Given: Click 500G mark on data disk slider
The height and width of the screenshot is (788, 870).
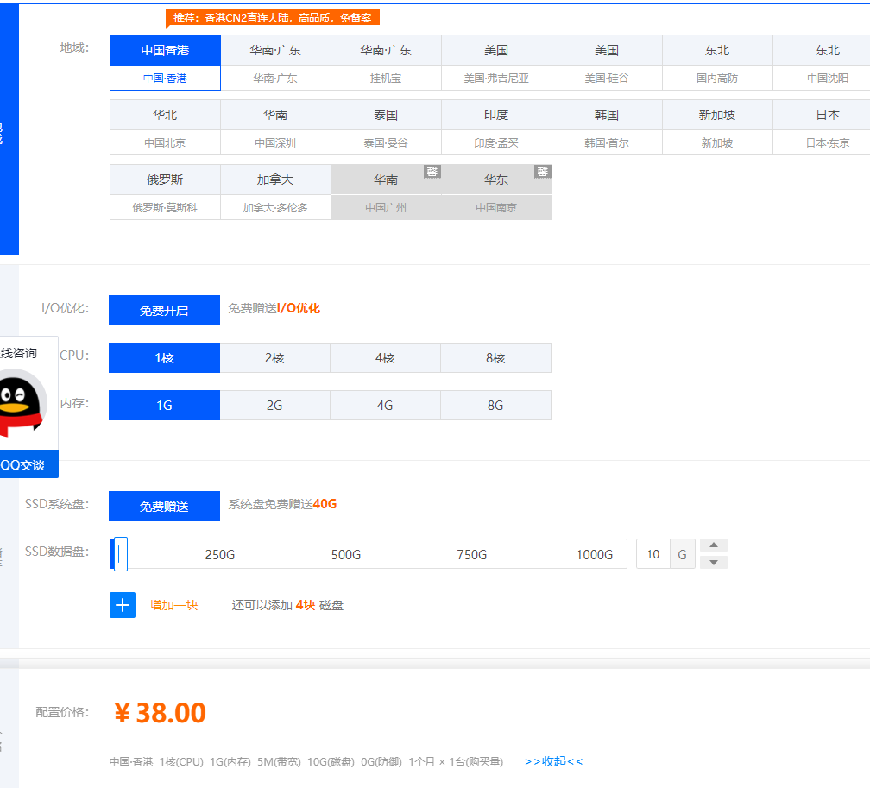Looking at the screenshot, I should coord(346,554).
